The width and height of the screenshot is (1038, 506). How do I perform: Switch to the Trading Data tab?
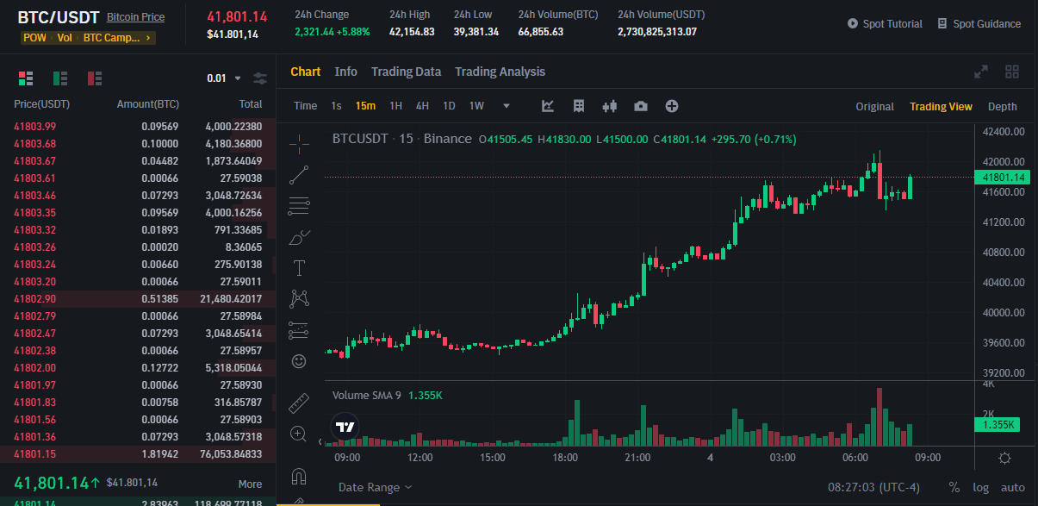coord(407,72)
